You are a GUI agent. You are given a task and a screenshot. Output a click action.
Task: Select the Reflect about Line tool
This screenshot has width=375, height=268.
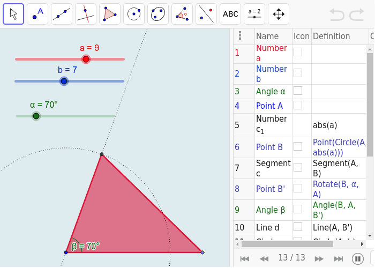click(206, 14)
